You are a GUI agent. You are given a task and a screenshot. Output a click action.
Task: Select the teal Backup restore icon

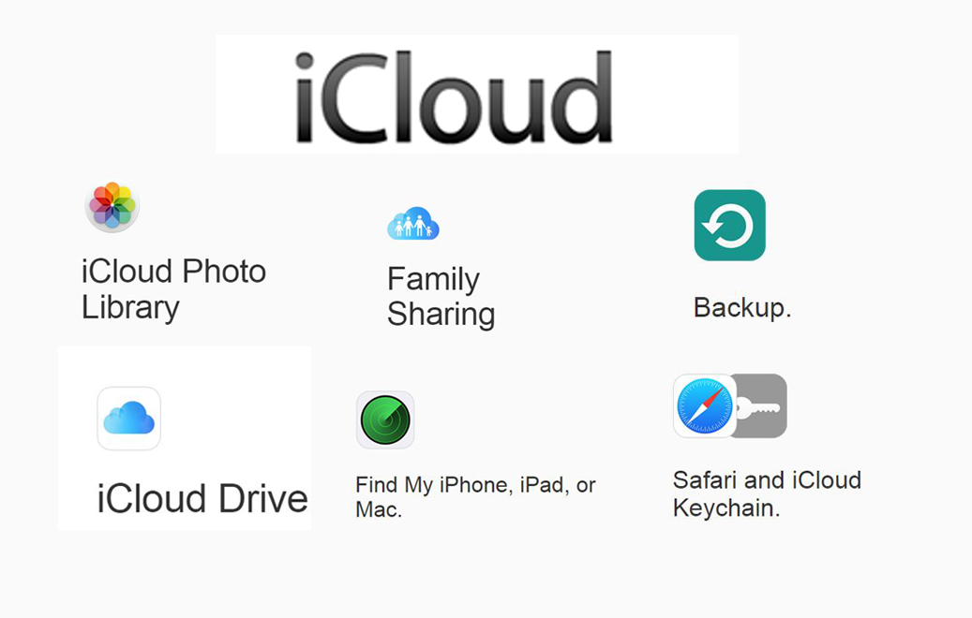click(729, 226)
